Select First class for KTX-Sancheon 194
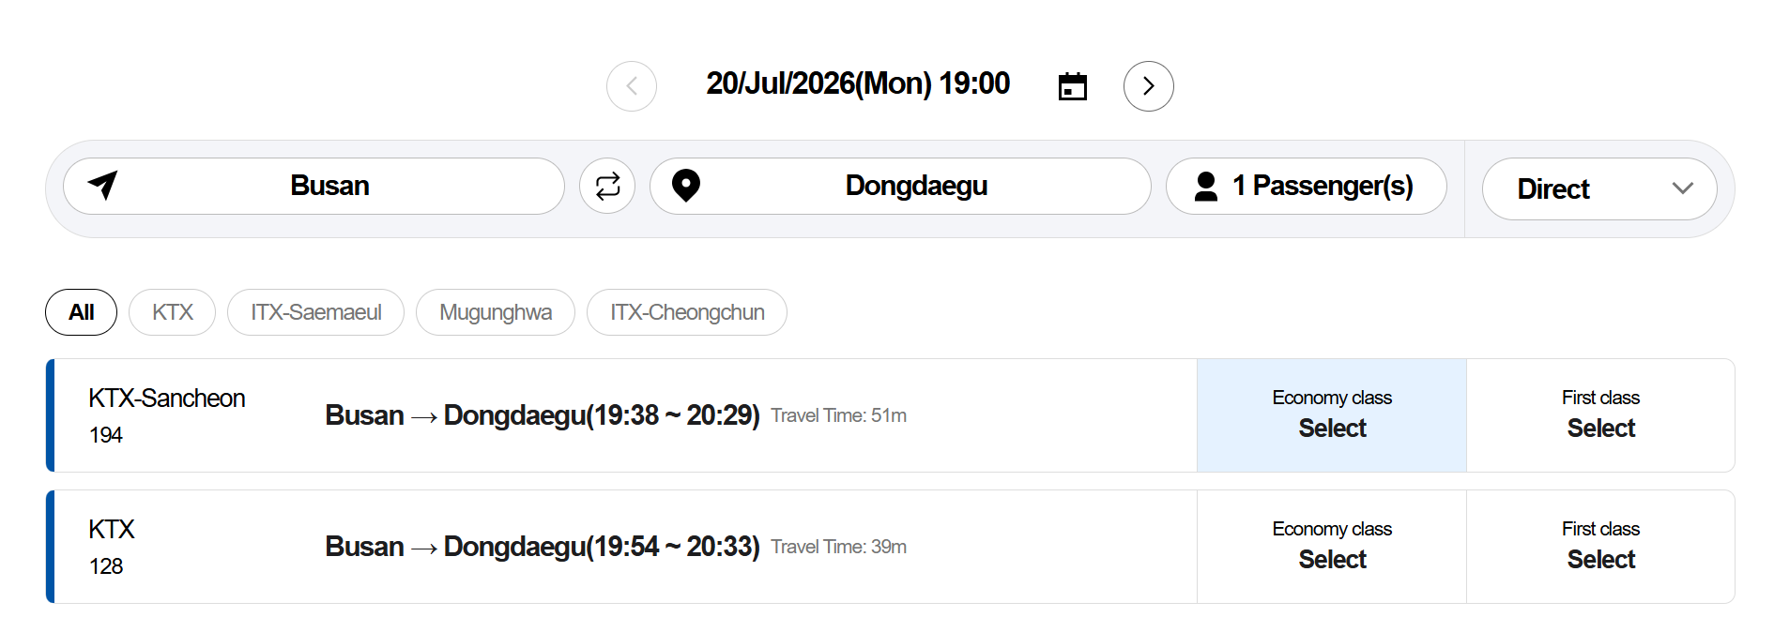1774x617 pixels. [x=1600, y=415]
